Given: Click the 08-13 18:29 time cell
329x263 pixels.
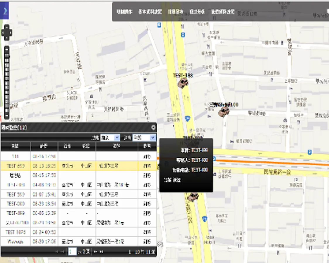Looking at the screenshot, I should tap(44, 166).
